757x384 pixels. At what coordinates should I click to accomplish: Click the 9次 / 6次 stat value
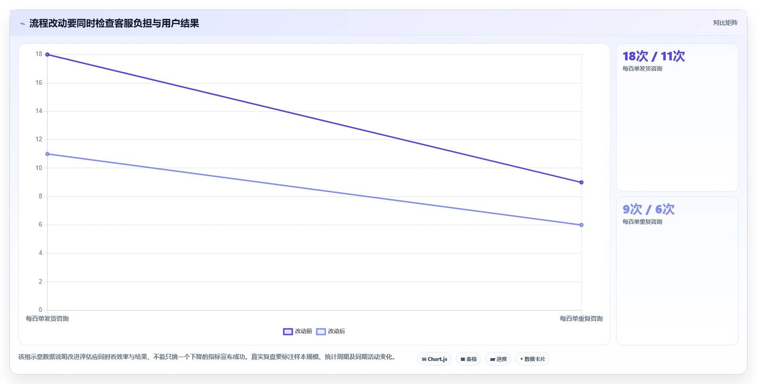pos(648,209)
